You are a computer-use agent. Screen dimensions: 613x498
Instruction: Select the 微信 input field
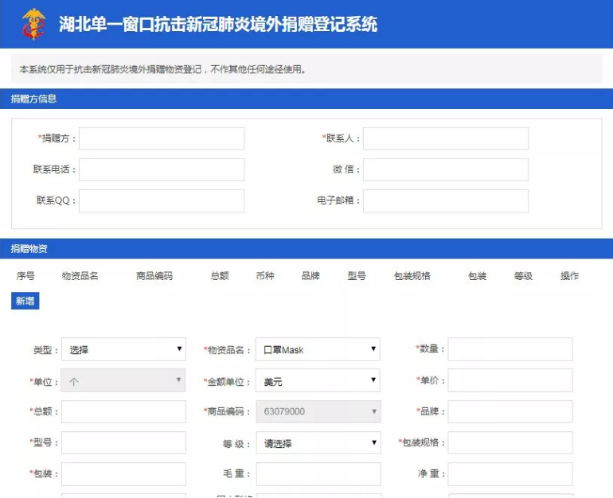coord(446,169)
